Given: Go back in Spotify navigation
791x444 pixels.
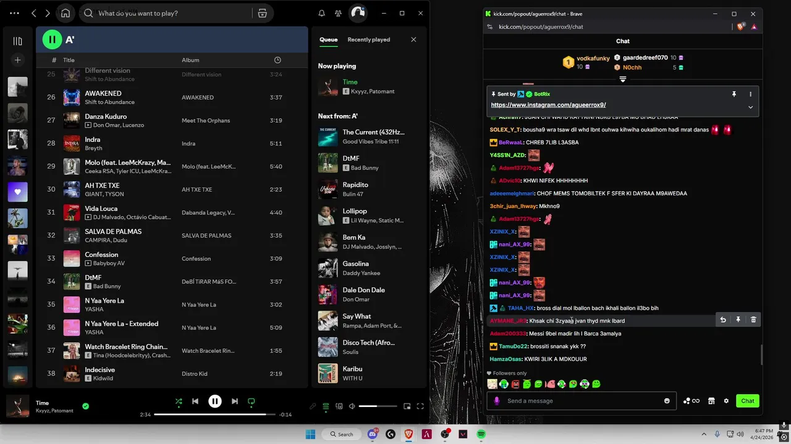Looking at the screenshot, I should tap(33, 13).
